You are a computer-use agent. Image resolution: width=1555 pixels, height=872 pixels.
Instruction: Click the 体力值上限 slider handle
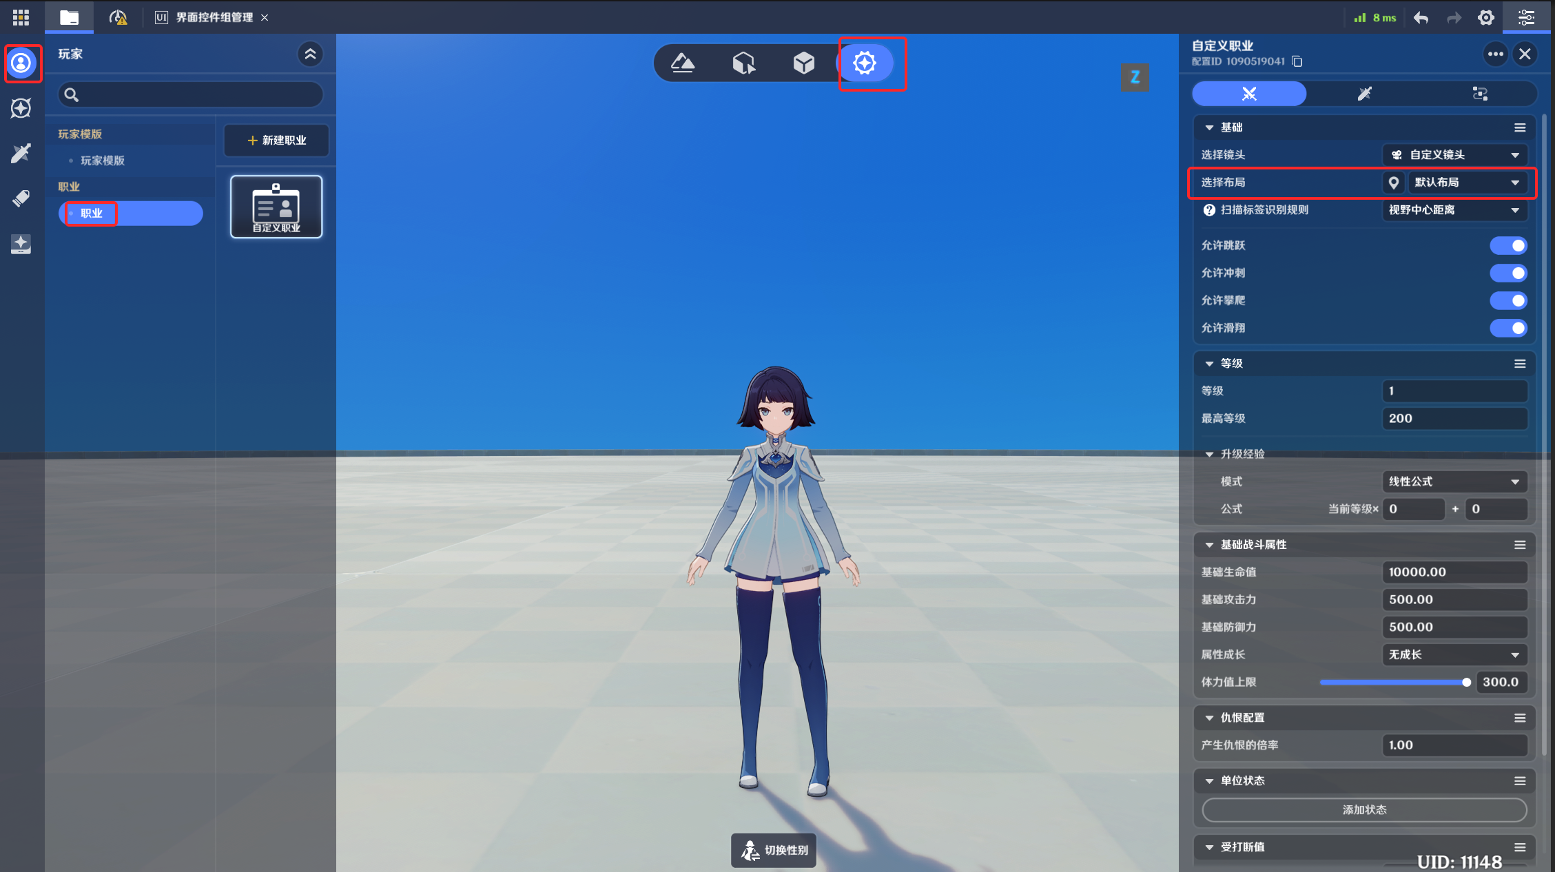click(x=1466, y=683)
